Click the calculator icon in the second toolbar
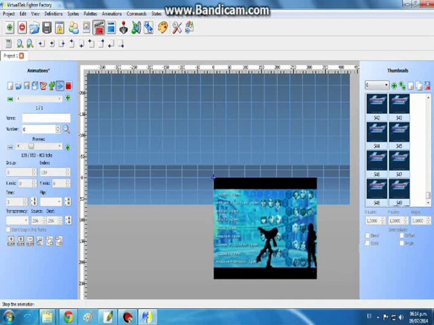 (x=9, y=44)
